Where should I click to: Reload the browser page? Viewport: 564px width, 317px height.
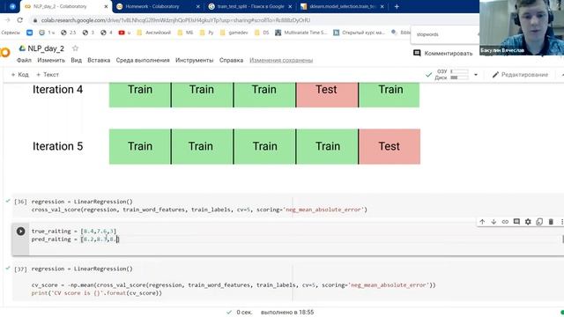point(20,20)
